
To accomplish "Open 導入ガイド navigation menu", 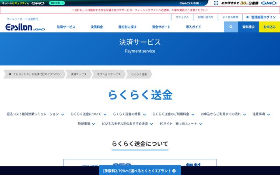I will click(193, 27).
